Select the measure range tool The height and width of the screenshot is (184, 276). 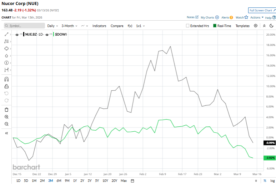point(6,70)
